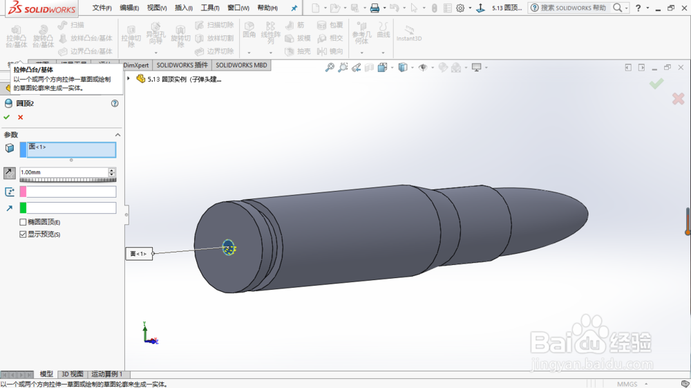Click the 面<1> callout label in viewport
691x388 pixels.
(139, 254)
